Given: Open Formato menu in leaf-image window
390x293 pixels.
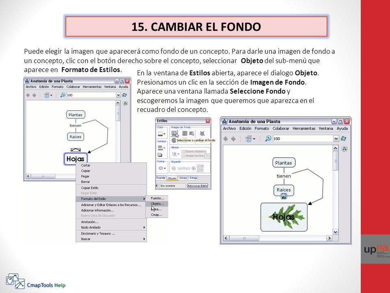Looking at the screenshot, I should pyautogui.click(x=262, y=129).
